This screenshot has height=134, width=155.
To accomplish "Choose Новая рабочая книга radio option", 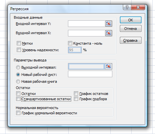I will click(x=18, y=81).
